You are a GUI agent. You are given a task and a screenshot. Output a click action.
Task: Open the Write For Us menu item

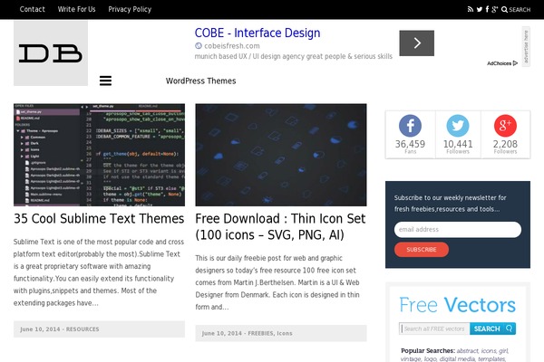click(77, 9)
